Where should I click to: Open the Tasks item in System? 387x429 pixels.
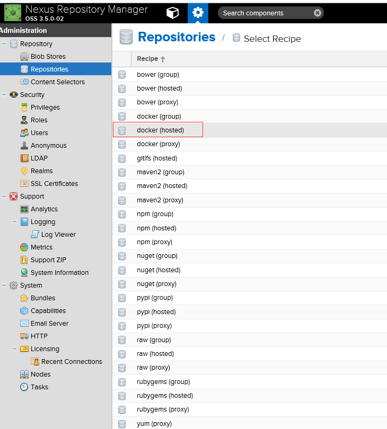point(39,387)
